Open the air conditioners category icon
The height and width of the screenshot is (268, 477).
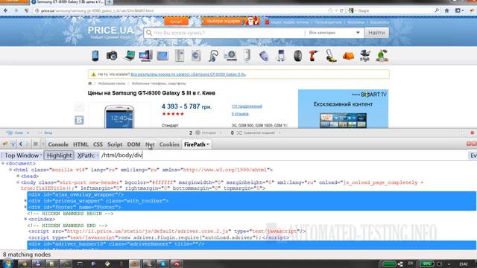pyautogui.click(x=230, y=56)
